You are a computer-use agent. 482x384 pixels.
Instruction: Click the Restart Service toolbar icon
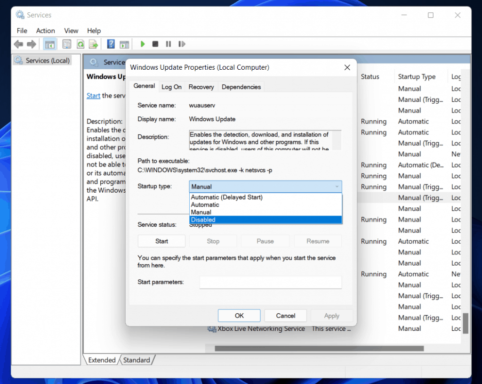[x=182, y=44]
